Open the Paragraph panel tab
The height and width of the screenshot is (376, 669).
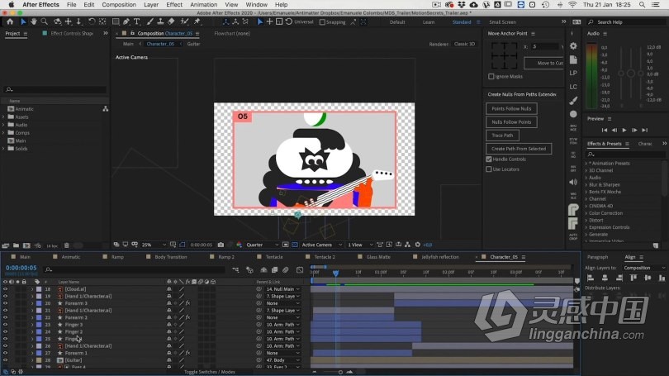tap(597, 257)
